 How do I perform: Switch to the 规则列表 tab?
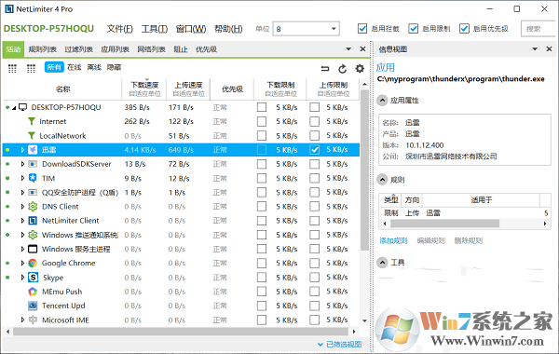(43, 49)
